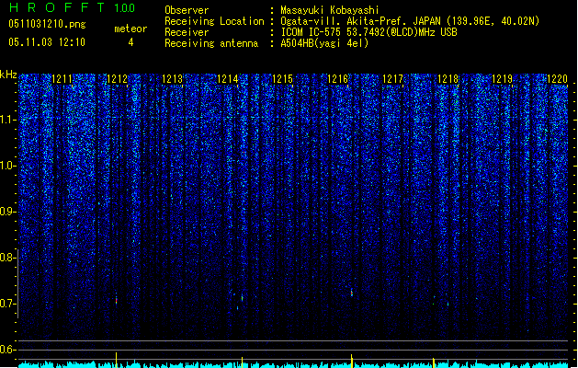Viewport: 578px width, 368px height.
Task: Click the 0.8 kHz axis label
Action: coord(8,258)
